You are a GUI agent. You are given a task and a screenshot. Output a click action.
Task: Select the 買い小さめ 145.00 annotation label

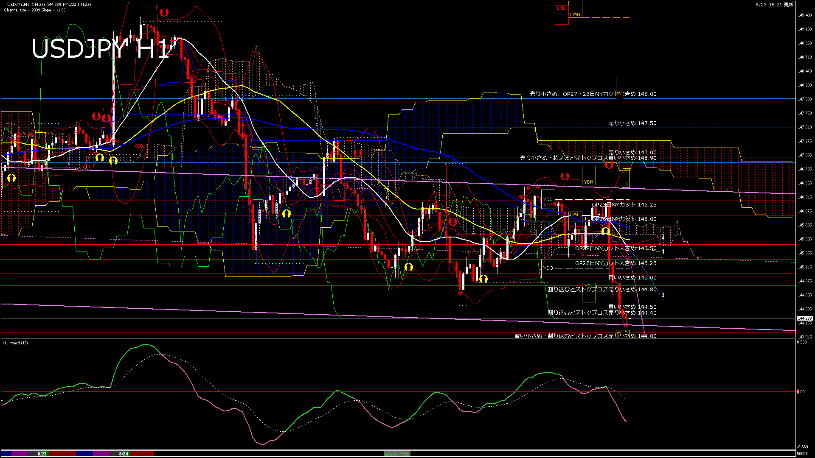[632, 278]
